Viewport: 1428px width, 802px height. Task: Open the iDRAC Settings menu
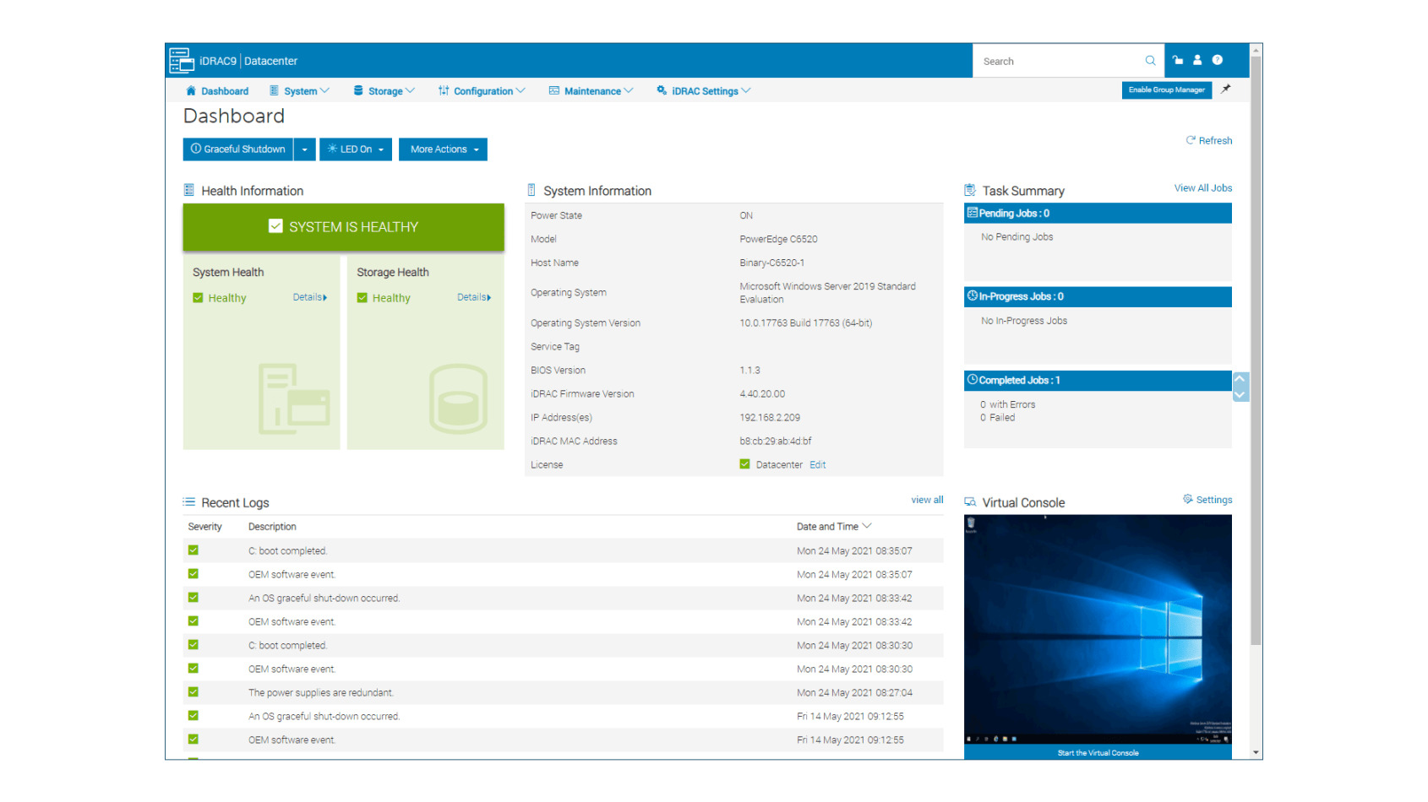click(x=703, y=91)
